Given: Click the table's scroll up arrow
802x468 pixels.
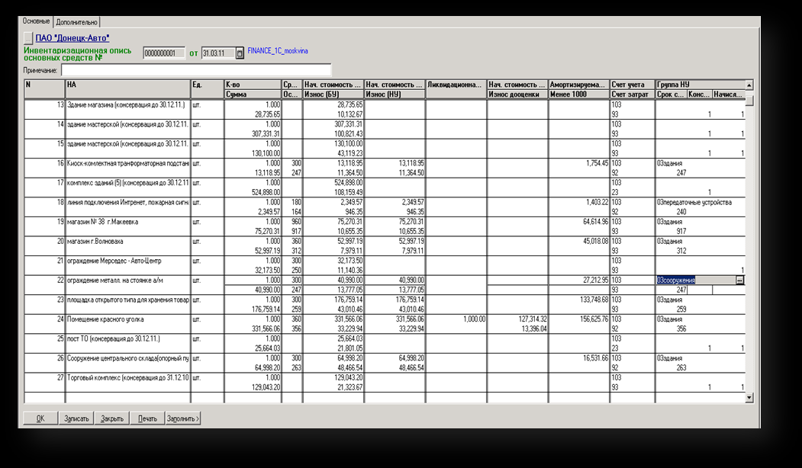Looking at the screenshot, I should coord(749,85).
